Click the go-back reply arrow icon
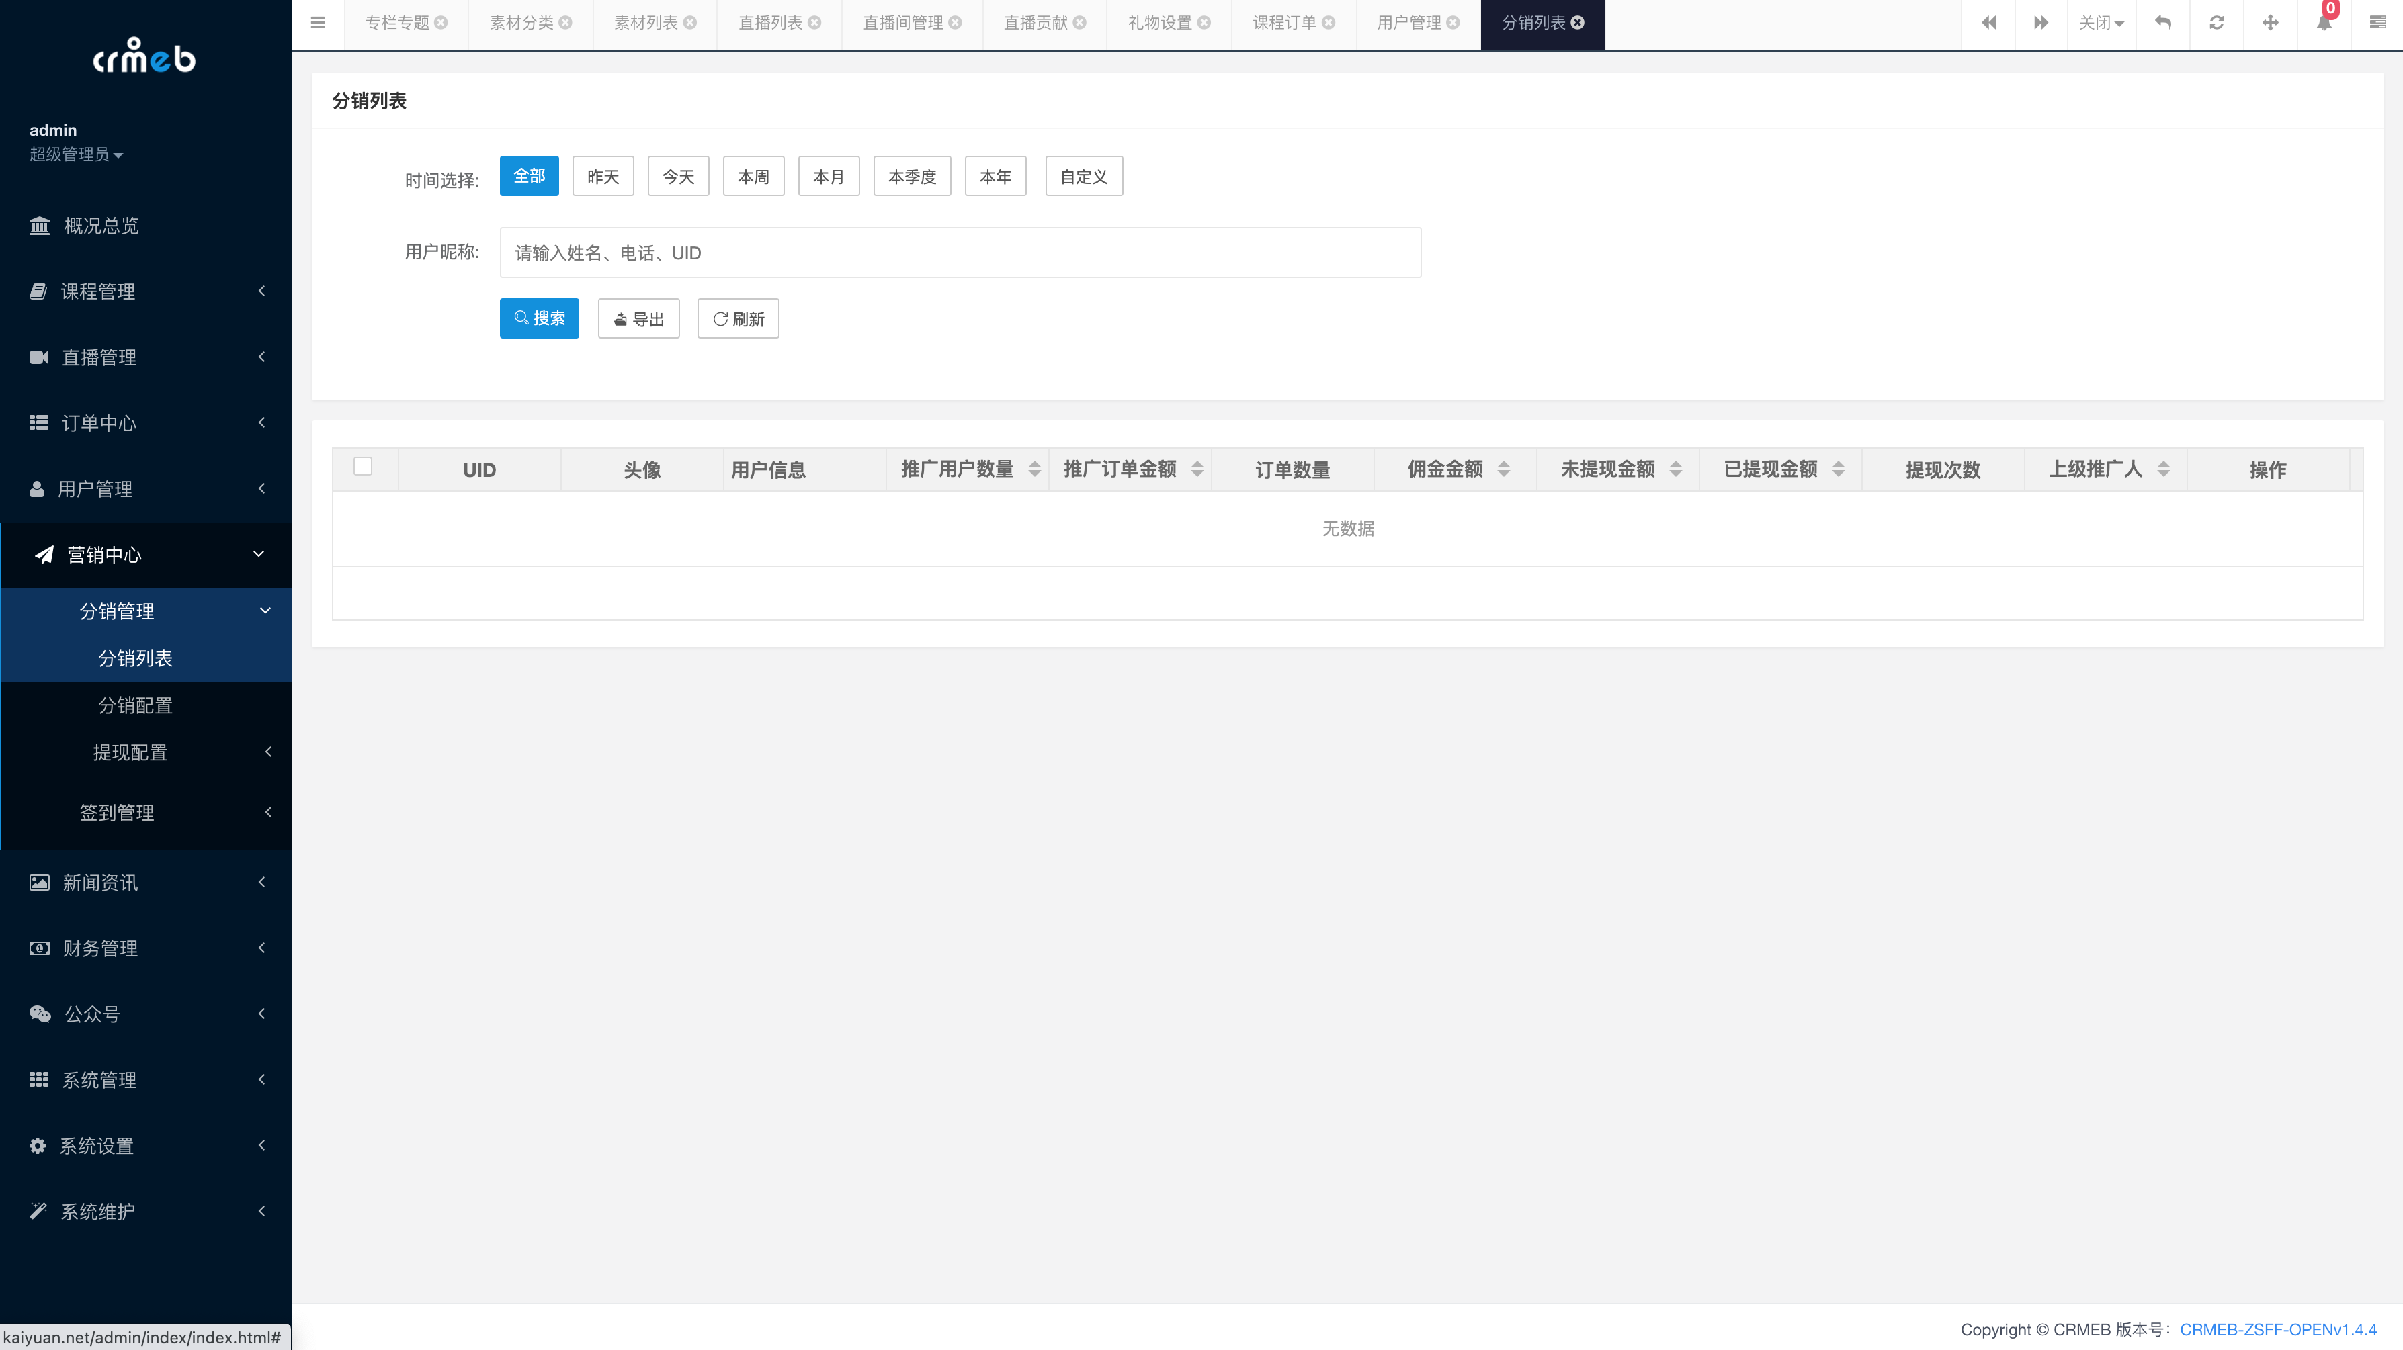This screenshot has height=1350, width=2403. (2163, 24)
